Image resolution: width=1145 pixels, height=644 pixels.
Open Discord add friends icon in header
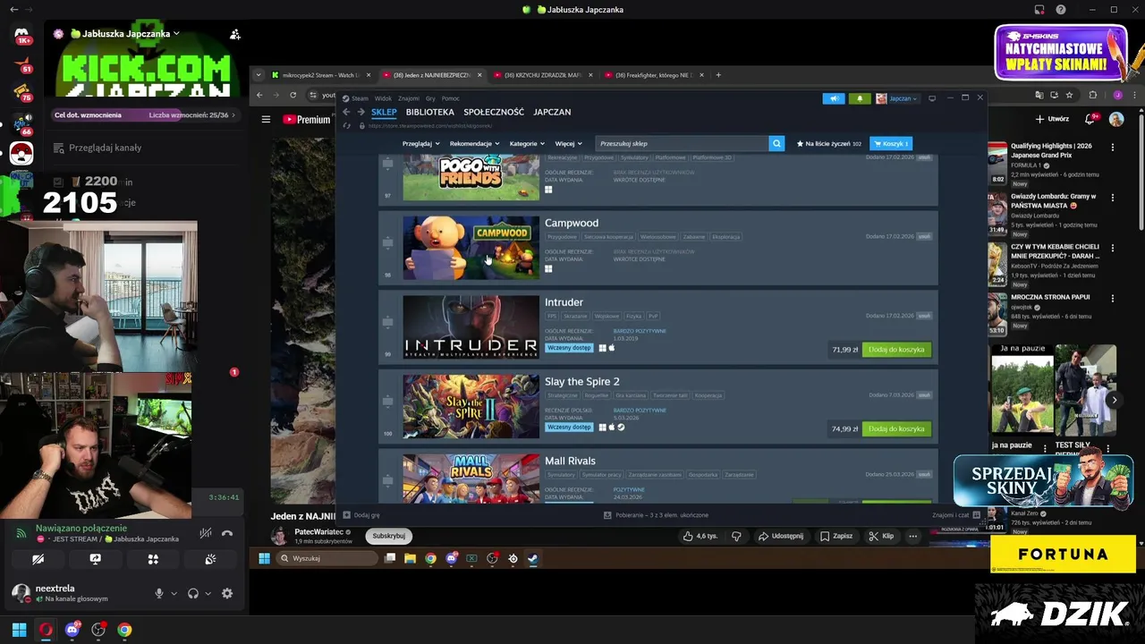coord(234,34)
